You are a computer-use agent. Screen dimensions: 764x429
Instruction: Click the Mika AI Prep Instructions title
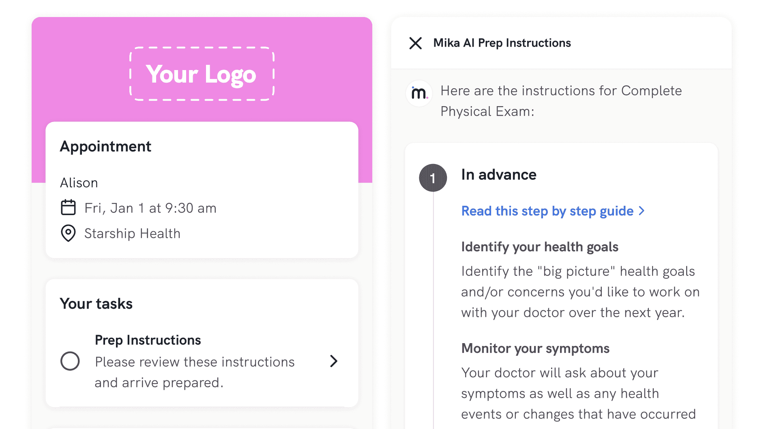(502, 43)
